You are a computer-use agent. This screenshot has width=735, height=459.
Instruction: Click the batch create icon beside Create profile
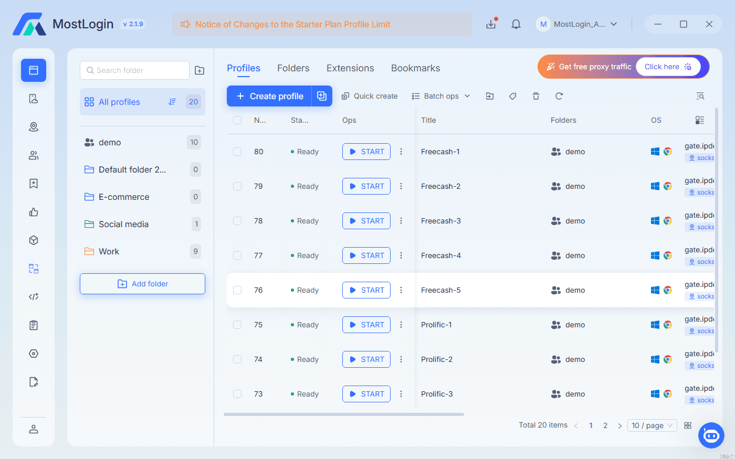322,96
